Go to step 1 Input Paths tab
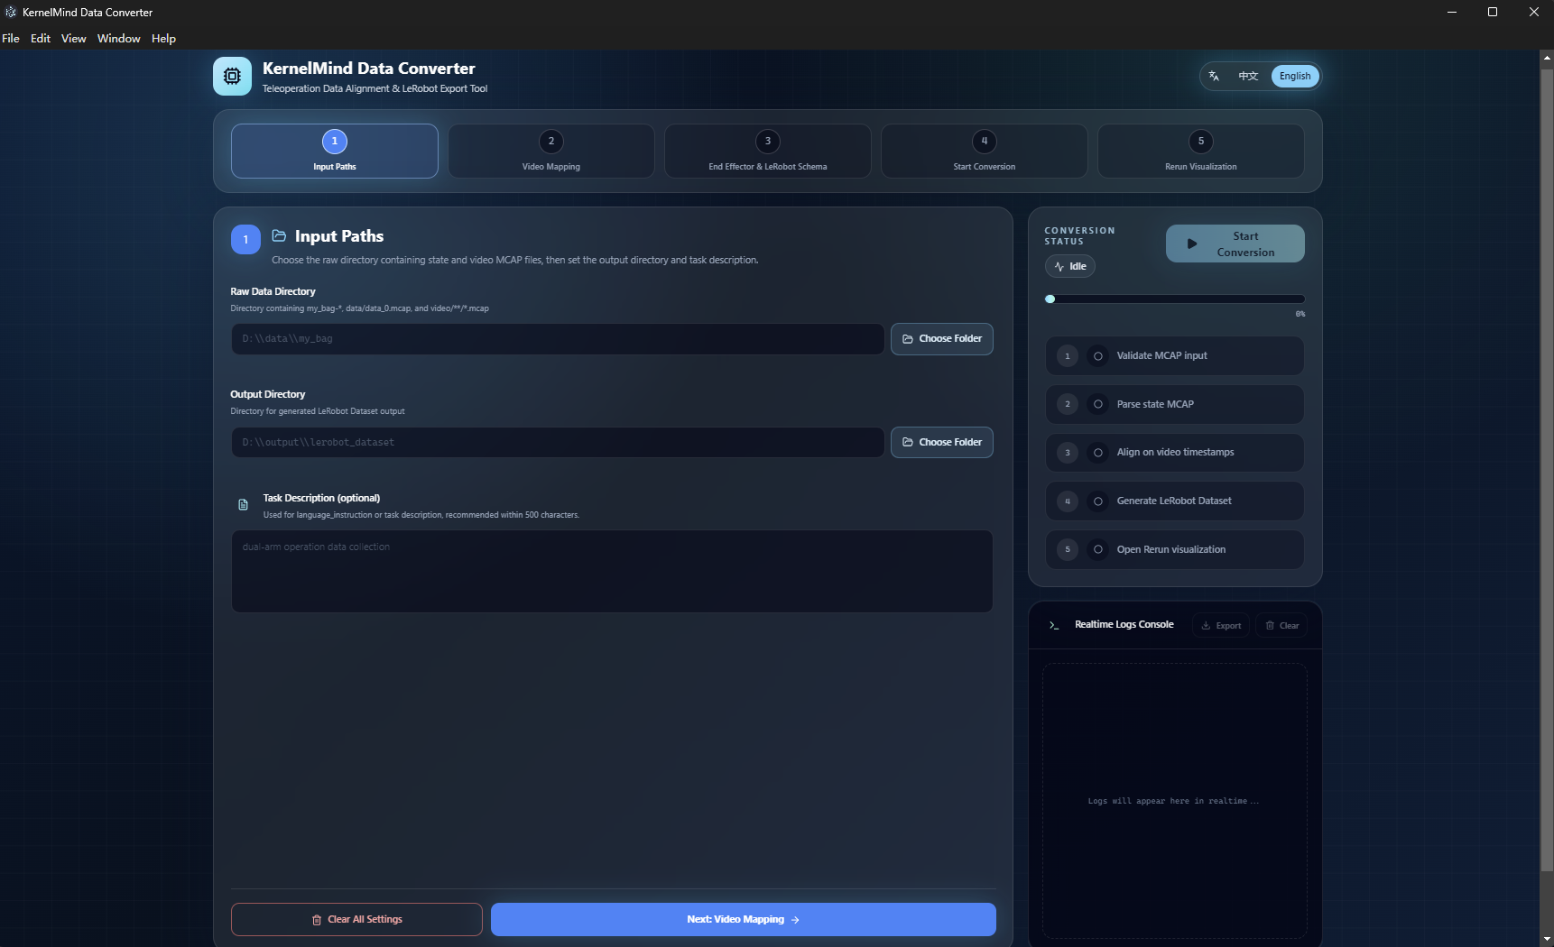The width and height of the screenshot is (1554, 947). 335,151
